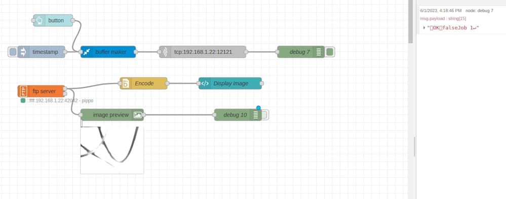Click the workspace vertical scrollbar
This screenshot has height=199, width=506.
pos(410,21)
